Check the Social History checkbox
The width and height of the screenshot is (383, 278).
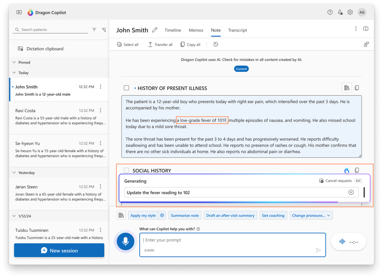[126, 170]
